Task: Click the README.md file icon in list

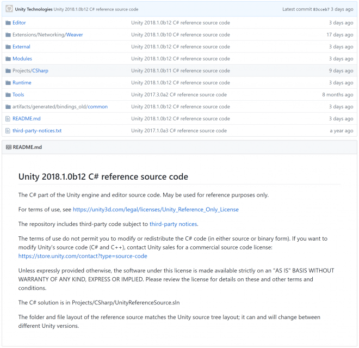Action: pos(8,119)
